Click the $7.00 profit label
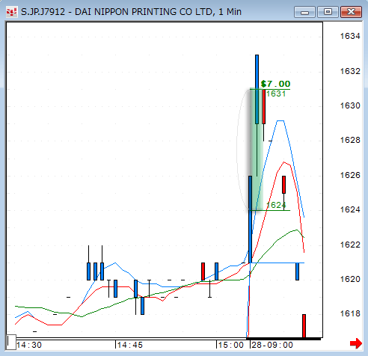 click(275, 84)
